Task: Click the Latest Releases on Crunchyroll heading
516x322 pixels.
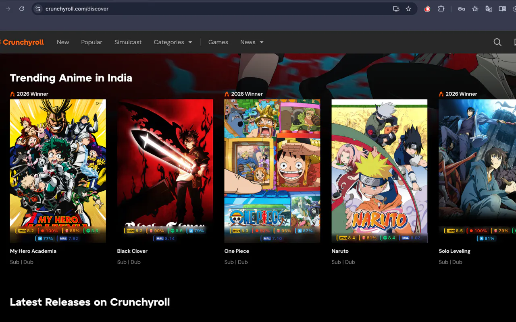Action: click(x=90, y=302)
